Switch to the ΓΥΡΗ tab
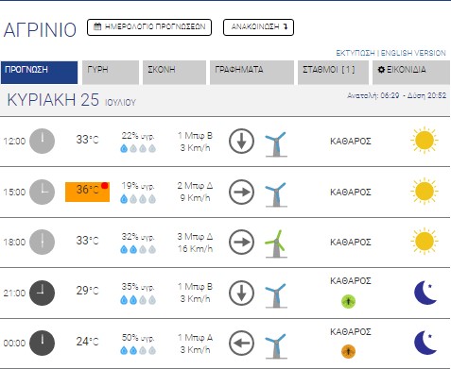The image size is (451, 369). [x=111, y=73]
